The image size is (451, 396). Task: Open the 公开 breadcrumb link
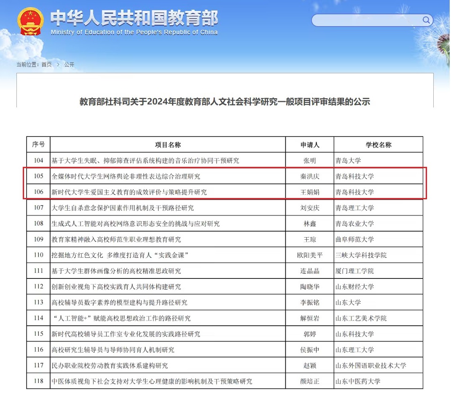coord(69,64)
